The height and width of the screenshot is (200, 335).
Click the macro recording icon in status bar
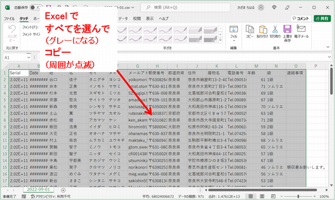tap(24, 196)
